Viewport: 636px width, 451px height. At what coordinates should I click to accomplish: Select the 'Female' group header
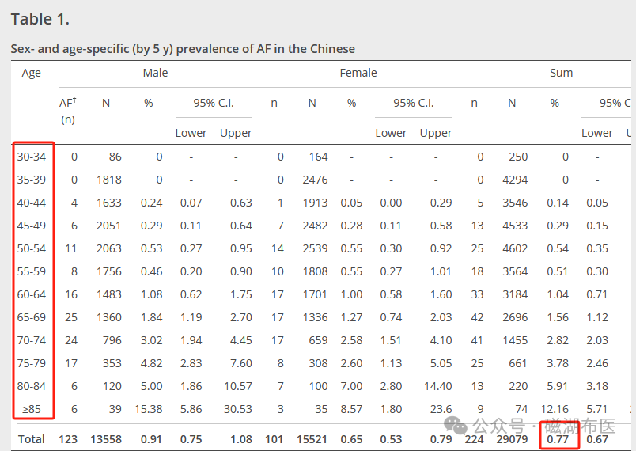pyautogui.click(x=358, y=73)
